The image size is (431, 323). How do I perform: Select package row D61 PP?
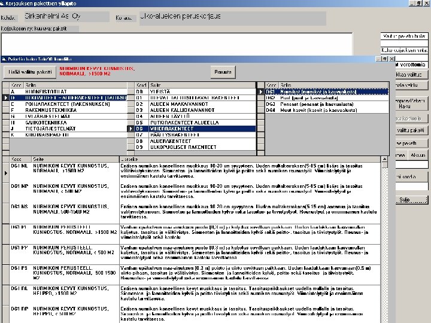(195, 254)
